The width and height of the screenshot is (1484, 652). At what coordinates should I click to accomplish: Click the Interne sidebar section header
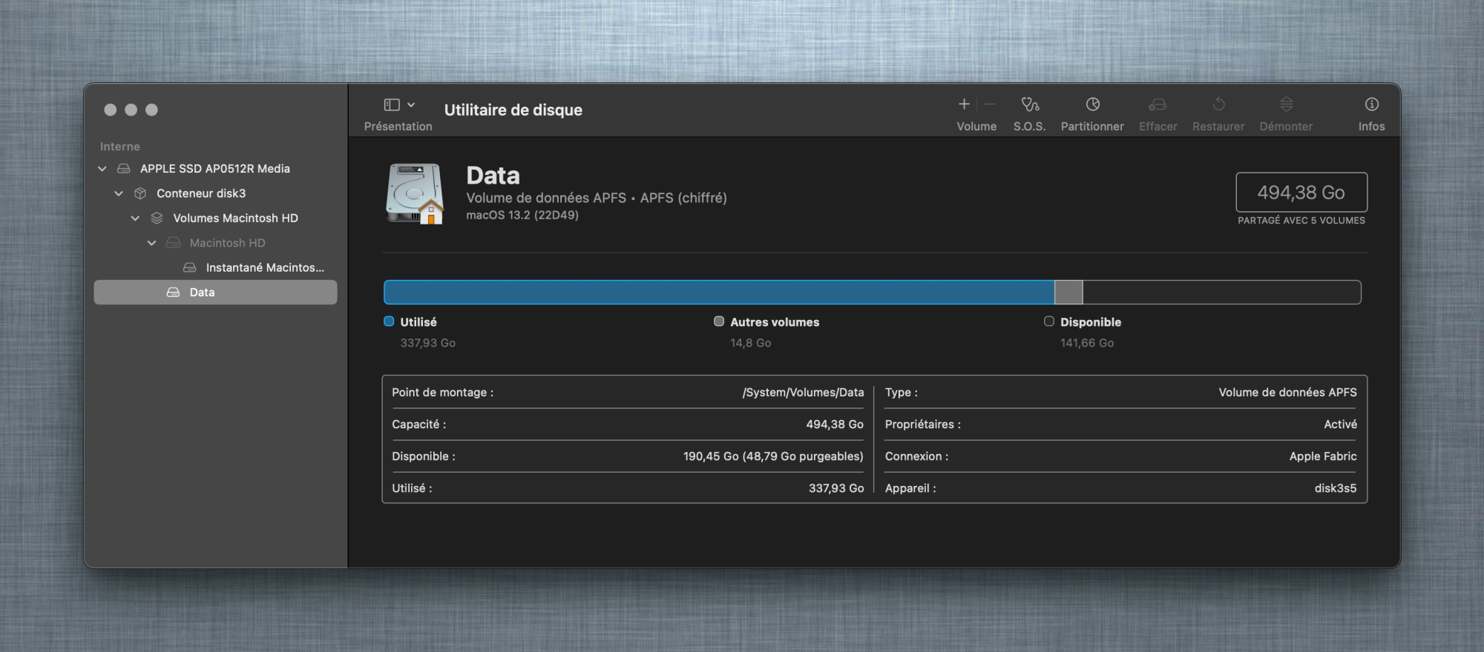[119, 147]
